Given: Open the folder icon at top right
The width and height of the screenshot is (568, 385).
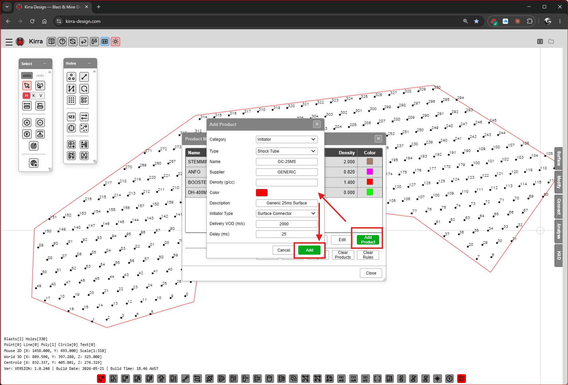Looking at the screenshot, I should pos(551,41).
